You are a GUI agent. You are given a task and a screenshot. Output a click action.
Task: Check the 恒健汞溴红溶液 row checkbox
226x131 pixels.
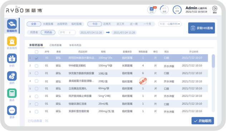(x=36, y=104)
